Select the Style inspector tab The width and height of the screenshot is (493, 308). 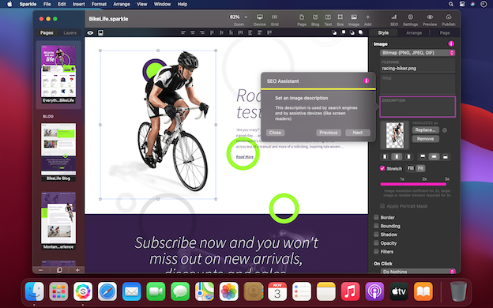tap(383, 32)
